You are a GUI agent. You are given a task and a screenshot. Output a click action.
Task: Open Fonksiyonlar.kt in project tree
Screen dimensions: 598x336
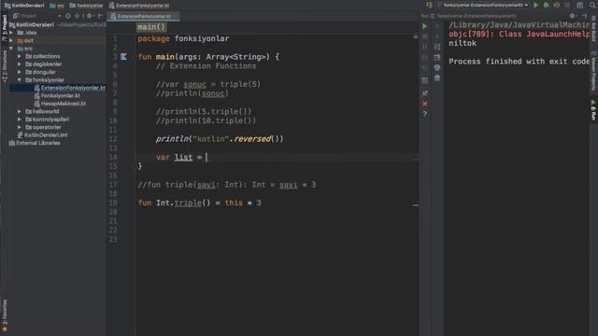click(x=60, y=95)
